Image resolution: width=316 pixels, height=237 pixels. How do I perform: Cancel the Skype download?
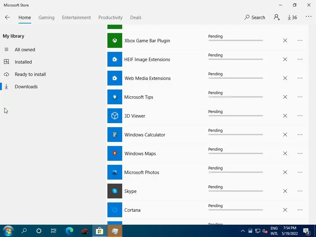pos(285,191)
